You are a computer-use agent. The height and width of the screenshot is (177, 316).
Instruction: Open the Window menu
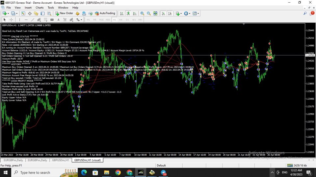pos(63,8)
